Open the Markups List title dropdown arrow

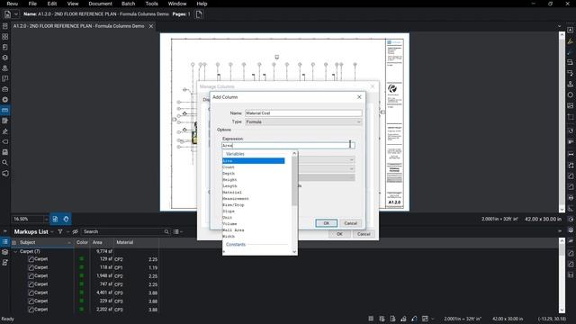(x=52, y=232)
